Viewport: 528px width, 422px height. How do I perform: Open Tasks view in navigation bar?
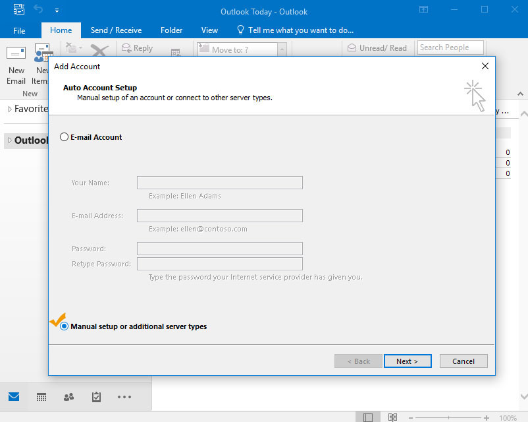(96, 397)
